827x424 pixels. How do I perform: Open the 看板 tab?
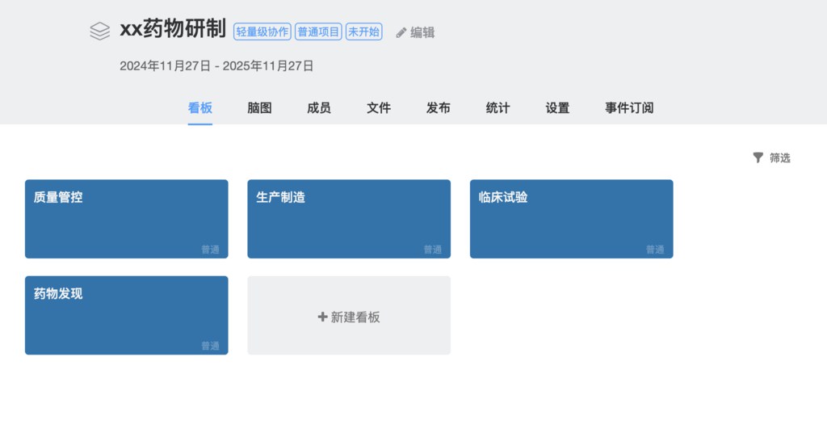[200, 108]
